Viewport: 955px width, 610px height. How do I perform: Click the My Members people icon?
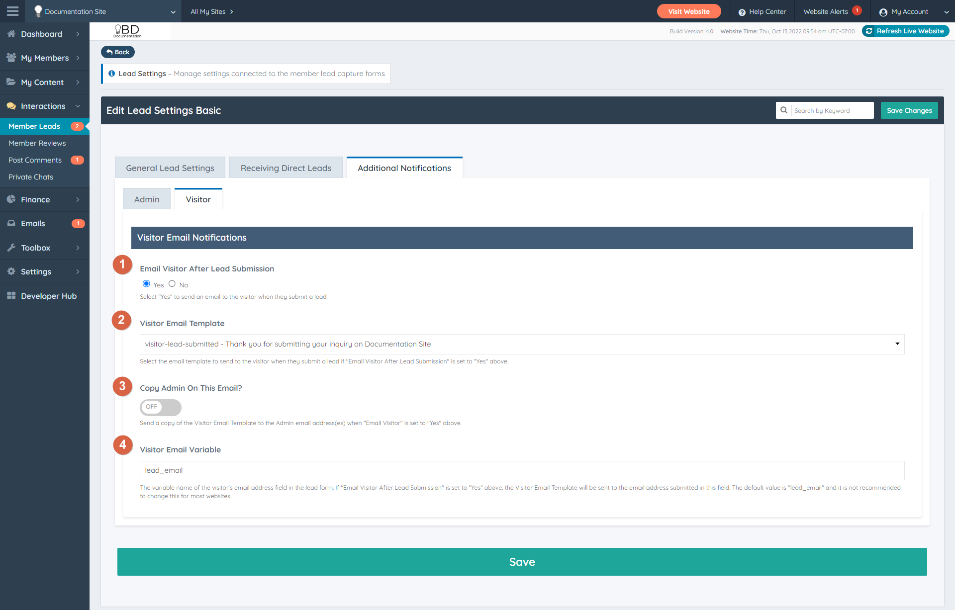(x=11, y=58)
